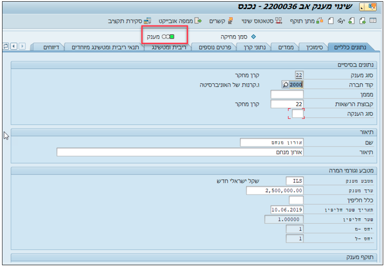Click the empty מממן input field
The width and height of the screenshot is (384, 266).
[287, 94]
